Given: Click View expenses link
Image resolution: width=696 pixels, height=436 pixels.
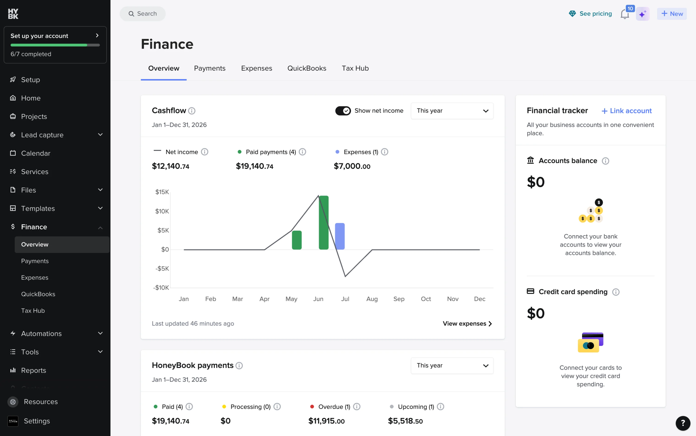Looking at the screenshot, I should point(467,324).
